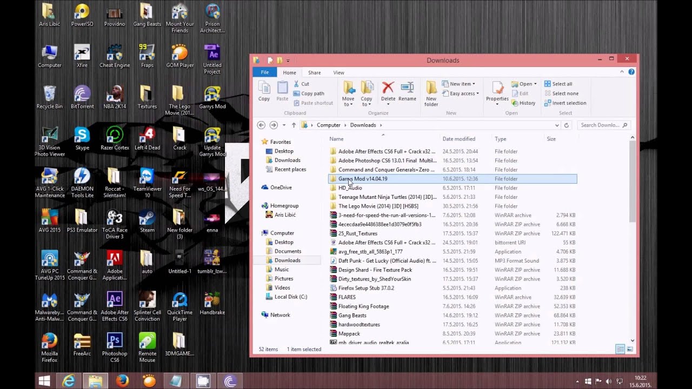Switch to the Share ribbon tab

click(x=314, y=72)
